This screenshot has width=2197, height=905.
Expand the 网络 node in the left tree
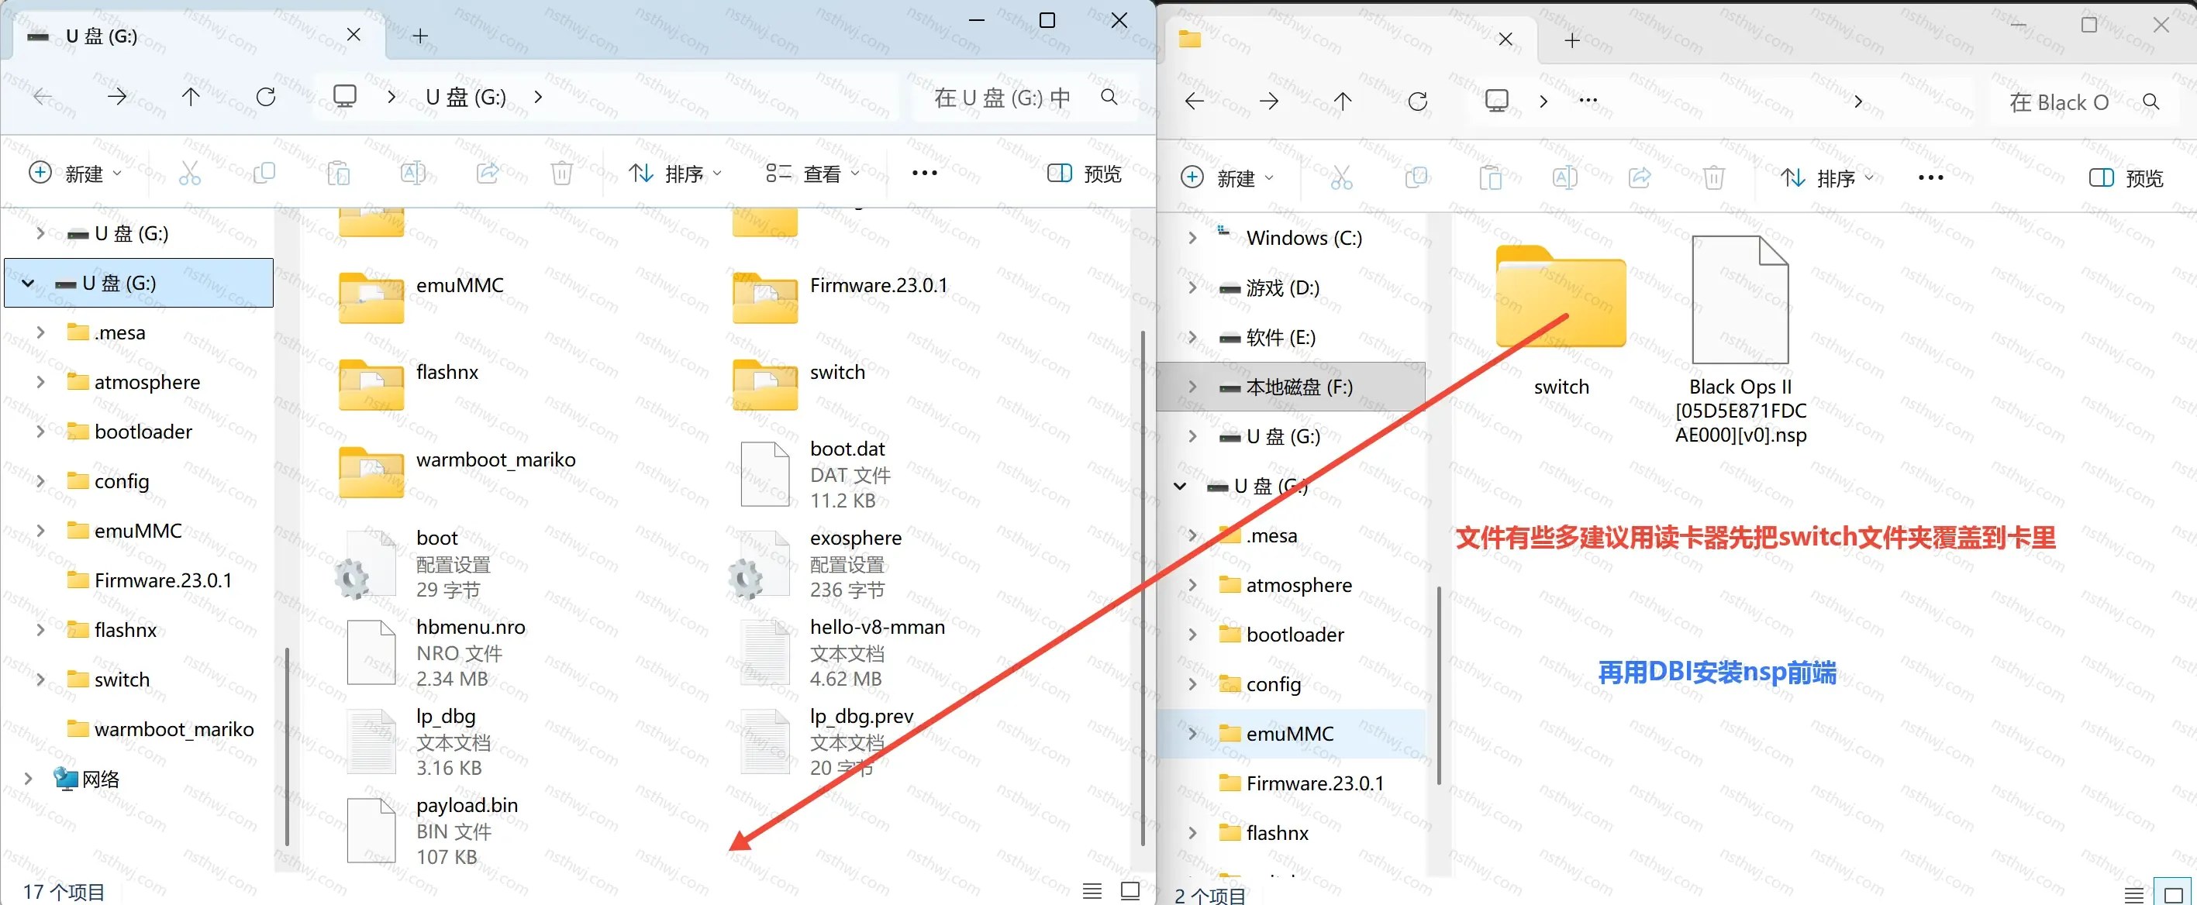pos(28,779)
